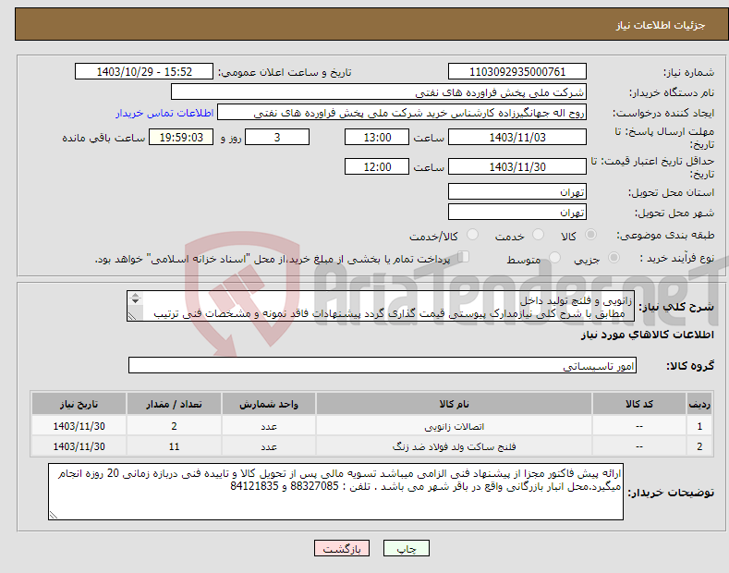729x573 pixels.
Task: Click the scroll down arrow in شرح کلی نیاز
Action: coord(135,301)
